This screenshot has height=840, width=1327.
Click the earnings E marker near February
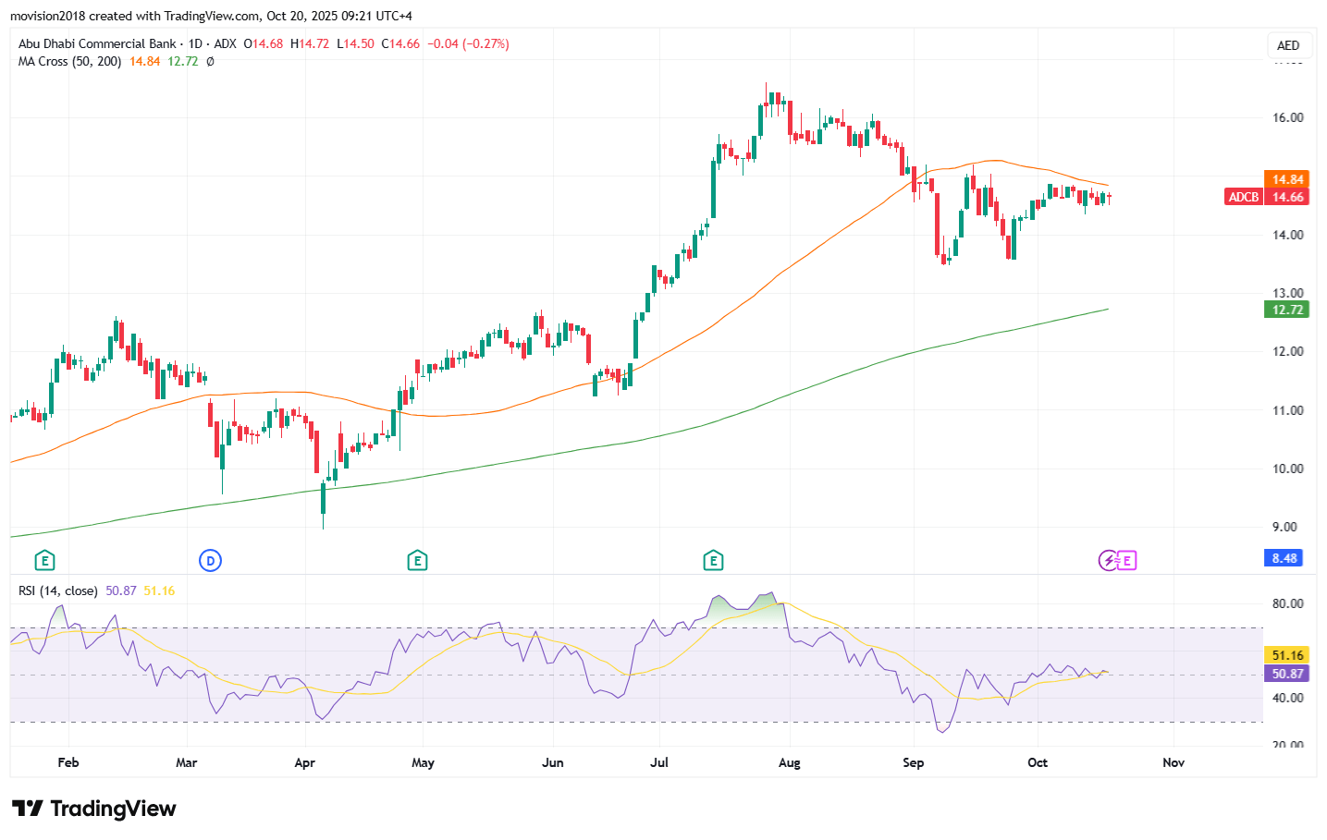44,560
